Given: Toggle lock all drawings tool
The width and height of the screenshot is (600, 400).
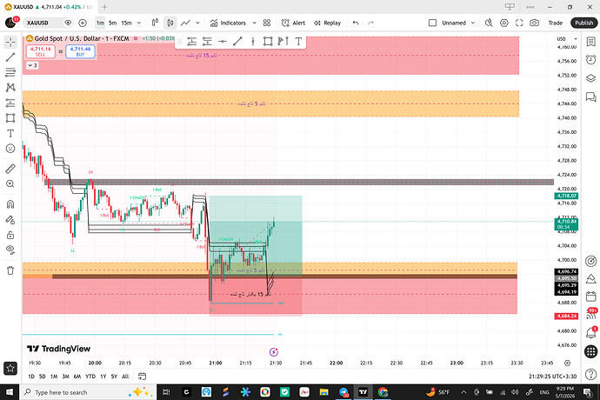Looking at the screenshot, I should click(10, 235).
